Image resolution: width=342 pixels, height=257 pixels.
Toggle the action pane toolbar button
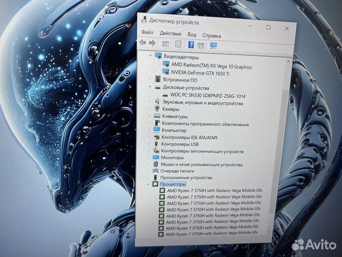click(x=200, y=46)
